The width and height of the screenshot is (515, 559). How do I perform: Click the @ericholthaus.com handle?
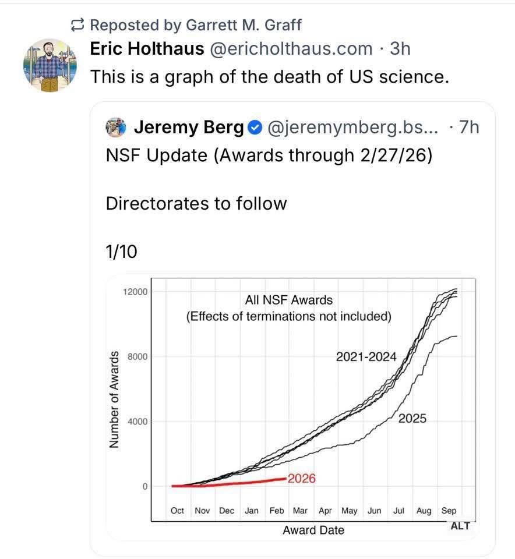[290, 48]
